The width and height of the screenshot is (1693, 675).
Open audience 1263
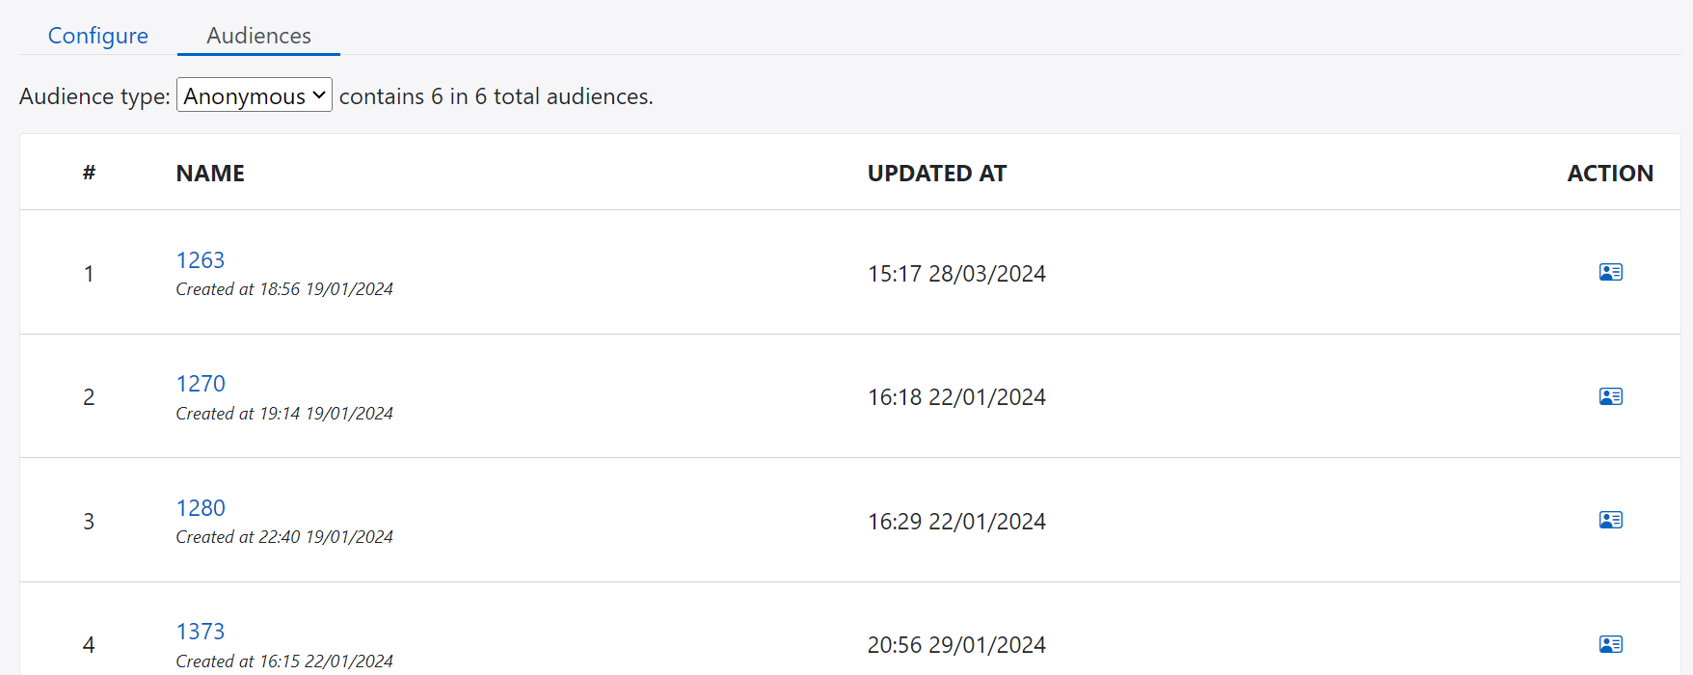(x=201, y=259)
